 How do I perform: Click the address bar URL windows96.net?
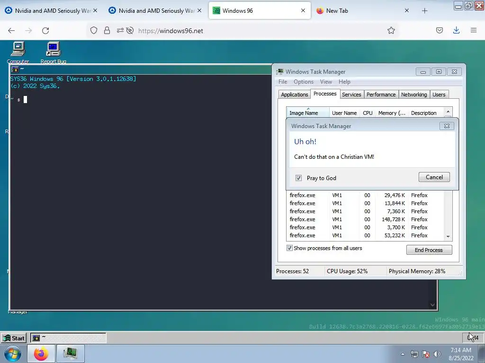tap(171, 31)
